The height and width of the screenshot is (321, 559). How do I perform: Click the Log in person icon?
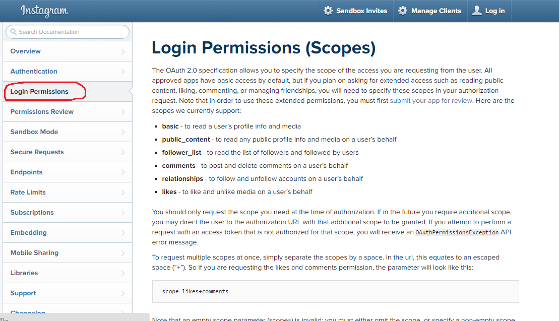[477, 11]
